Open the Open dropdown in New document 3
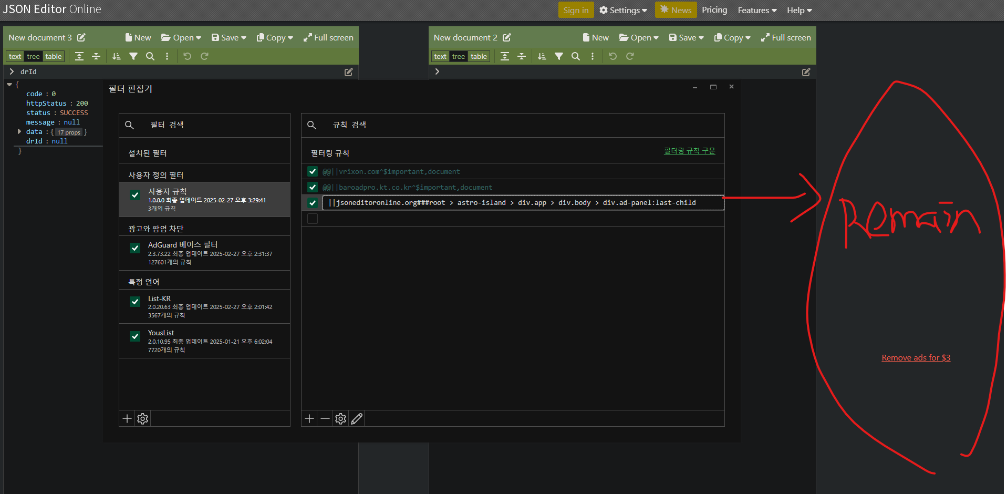This screenshot has width=1007, height=494. click(181, 37)
